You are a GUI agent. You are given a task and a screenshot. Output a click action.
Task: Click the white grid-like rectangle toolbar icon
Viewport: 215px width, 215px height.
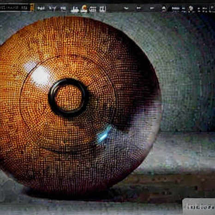click(x=93, y=9)
